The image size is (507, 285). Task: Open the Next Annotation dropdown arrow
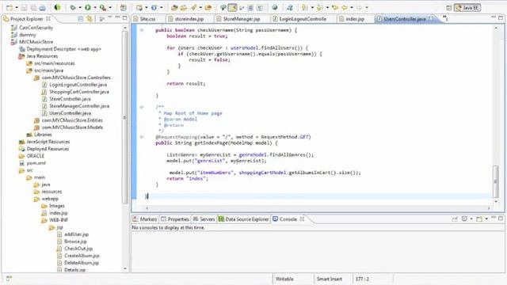click(x=312, y=7)
